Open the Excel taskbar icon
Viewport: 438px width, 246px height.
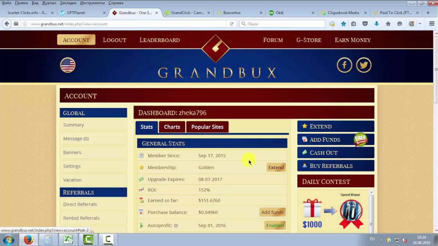pyautogui.click(x=68, y=240)
